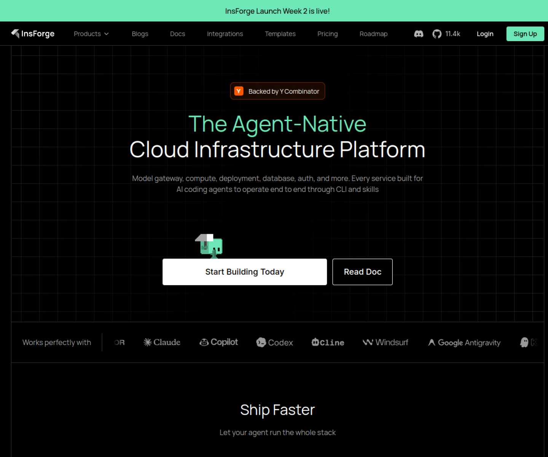The image size is (548, 457).
Task: Select the Cline logo
Action: tap(328, 342)
